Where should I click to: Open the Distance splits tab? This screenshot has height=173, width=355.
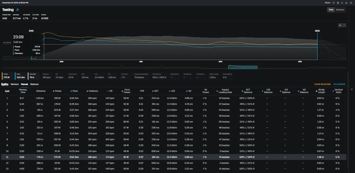(x=34, y=84)
